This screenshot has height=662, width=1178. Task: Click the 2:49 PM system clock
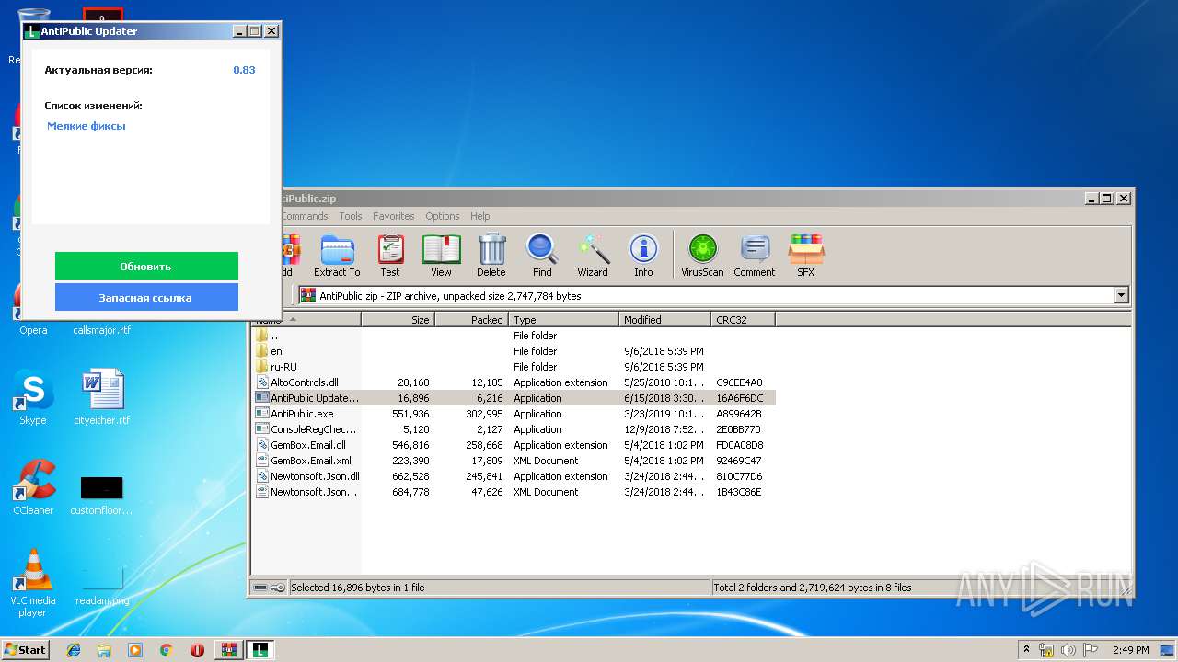pos(1131,650)
